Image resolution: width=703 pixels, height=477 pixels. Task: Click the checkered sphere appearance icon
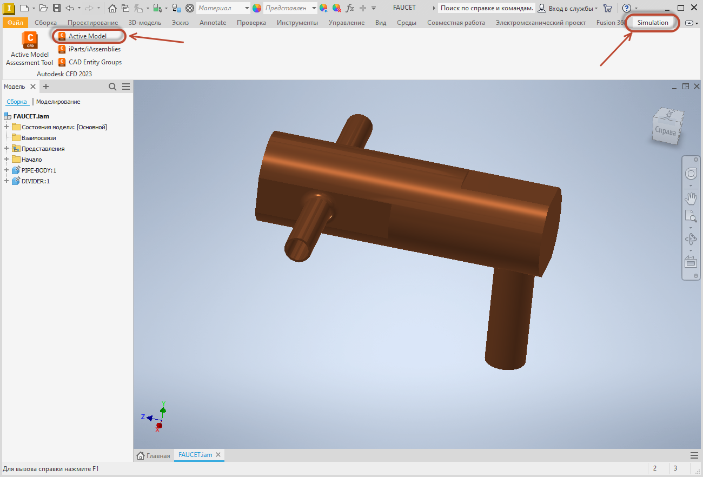click(x=190, y=8)
